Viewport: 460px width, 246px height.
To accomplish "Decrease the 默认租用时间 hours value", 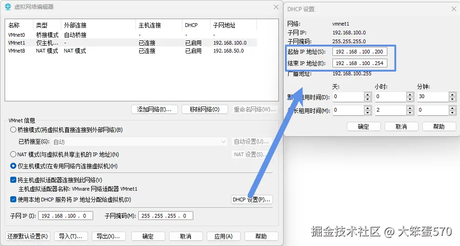I will point(410,99).
